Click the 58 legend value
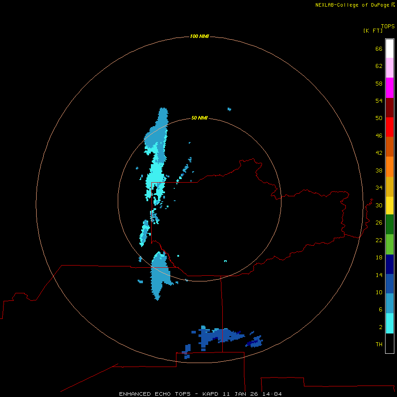This screenshot has width=397, height=397. click(379, 83)
